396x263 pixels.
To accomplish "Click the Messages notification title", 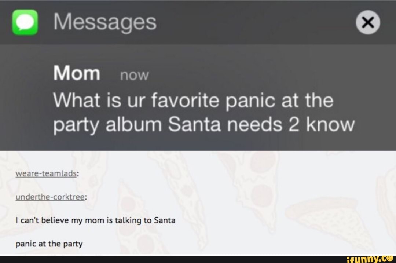I will click(105, 22).
